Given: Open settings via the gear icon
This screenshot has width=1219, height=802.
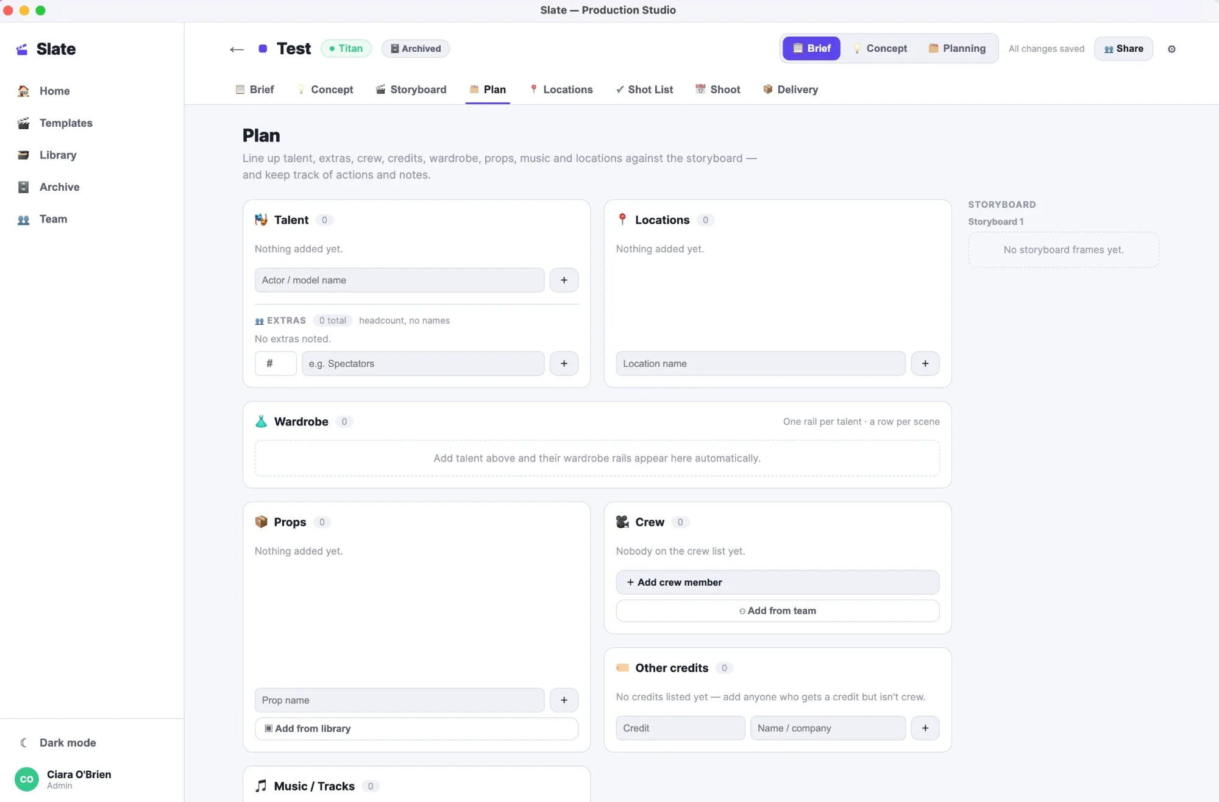Looking at the screenshot, I should [x=1171, y=49].
